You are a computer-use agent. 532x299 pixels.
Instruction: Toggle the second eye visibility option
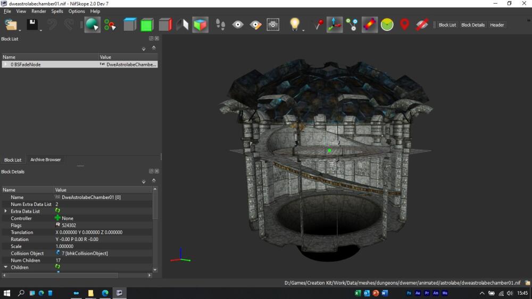pyautogui.click(x=255, y=25)
